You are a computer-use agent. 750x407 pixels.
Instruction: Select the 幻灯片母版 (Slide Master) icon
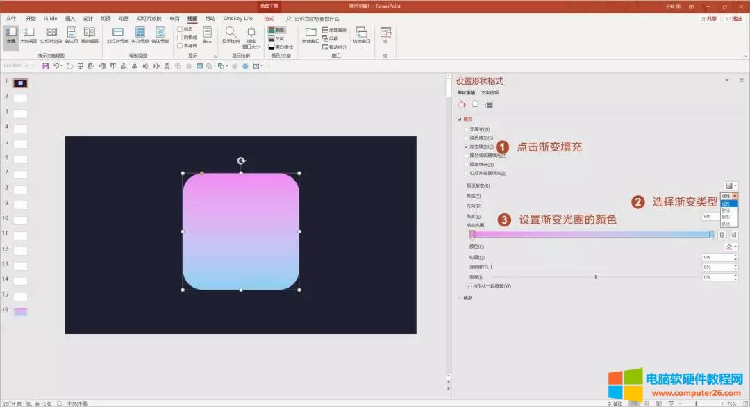click(x=118, y=33)
